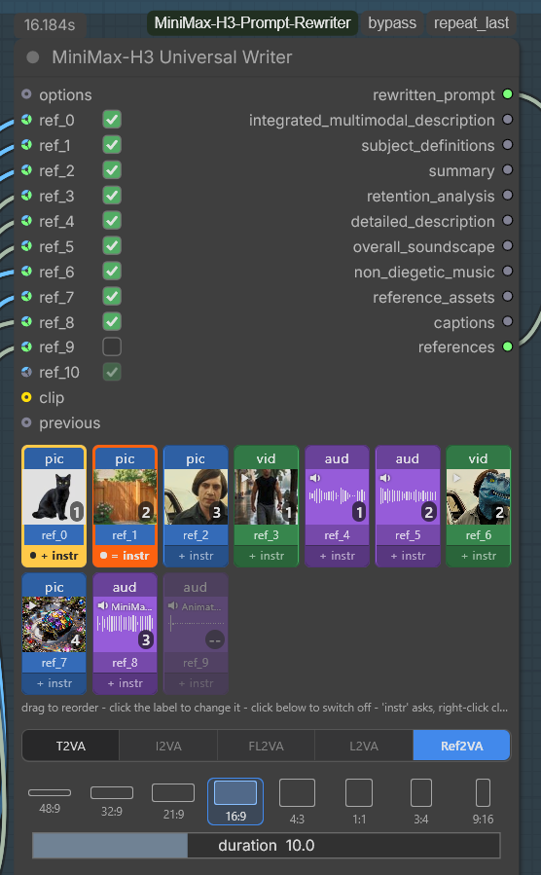Click '= instr' on the ref_1 card

125,556
